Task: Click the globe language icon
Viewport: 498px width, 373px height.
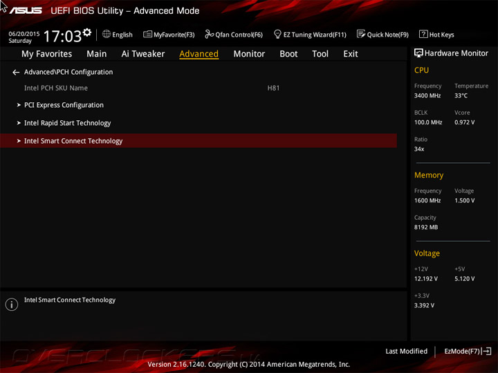Action: [107, 34]
